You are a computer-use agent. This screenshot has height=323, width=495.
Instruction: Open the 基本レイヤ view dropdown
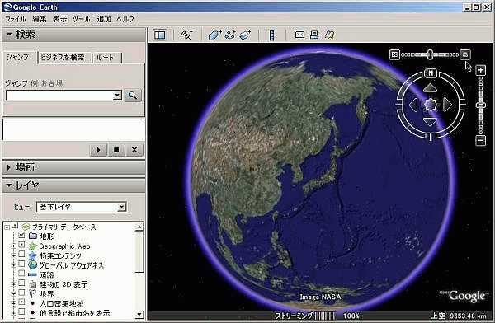[82, 207]
